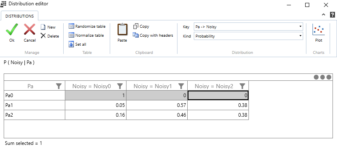Select the Pa0 row label
This screenshot has height=151, width=337.
pyautogui.click(x=34, y=95)
